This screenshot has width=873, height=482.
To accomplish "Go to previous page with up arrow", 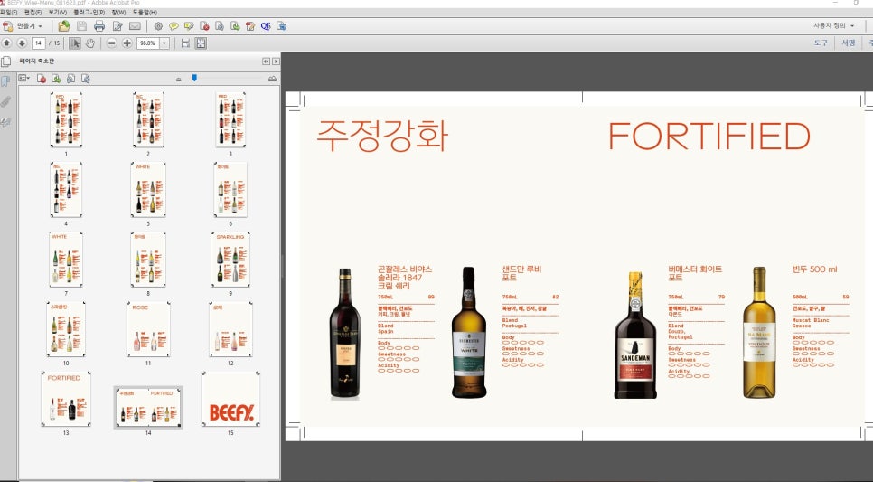I will tap(6, 43).
